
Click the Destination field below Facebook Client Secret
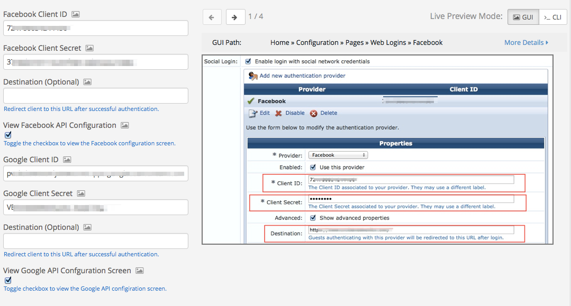[96, 96]
